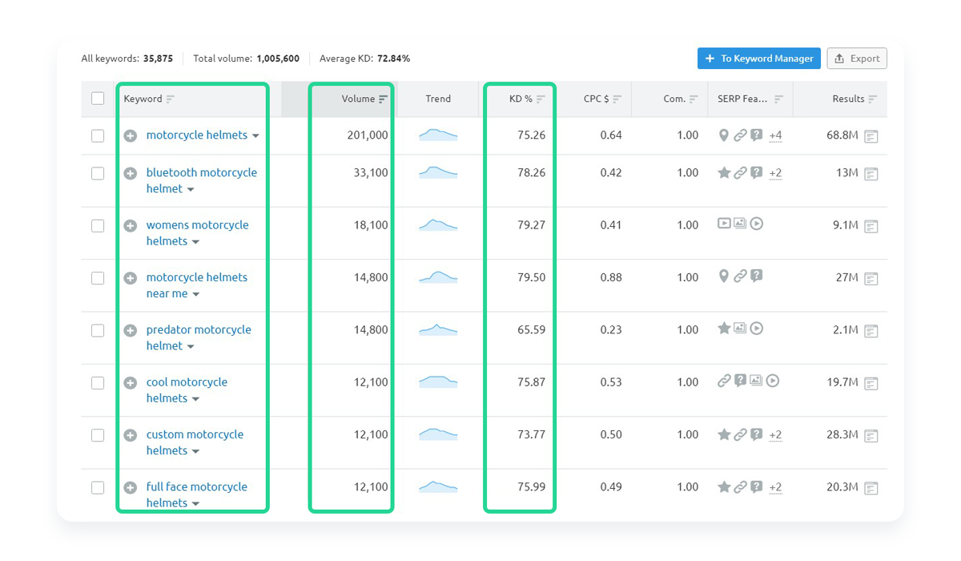The height and width of the screenshot is (561, 961).
Task: Click video icon in 'womens motorcycle helmets' row
Action: (x=724, y=224)
